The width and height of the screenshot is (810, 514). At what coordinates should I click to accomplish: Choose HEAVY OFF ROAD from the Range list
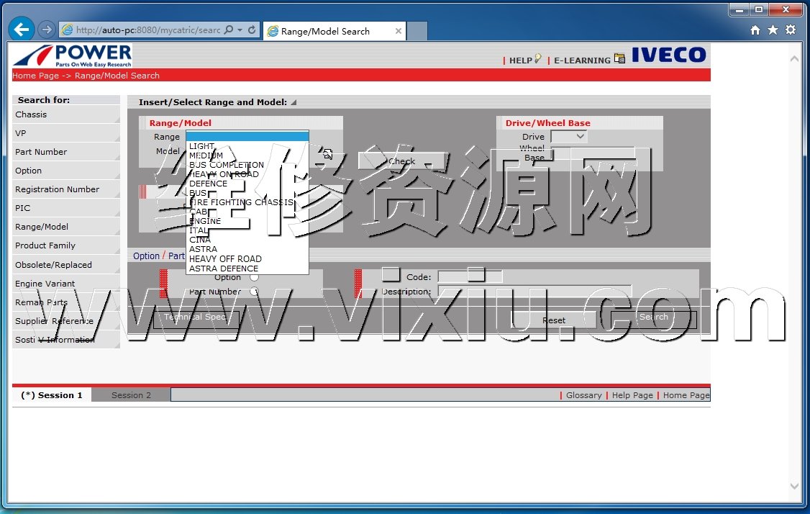pyautogui.click(x=225, y=259)
